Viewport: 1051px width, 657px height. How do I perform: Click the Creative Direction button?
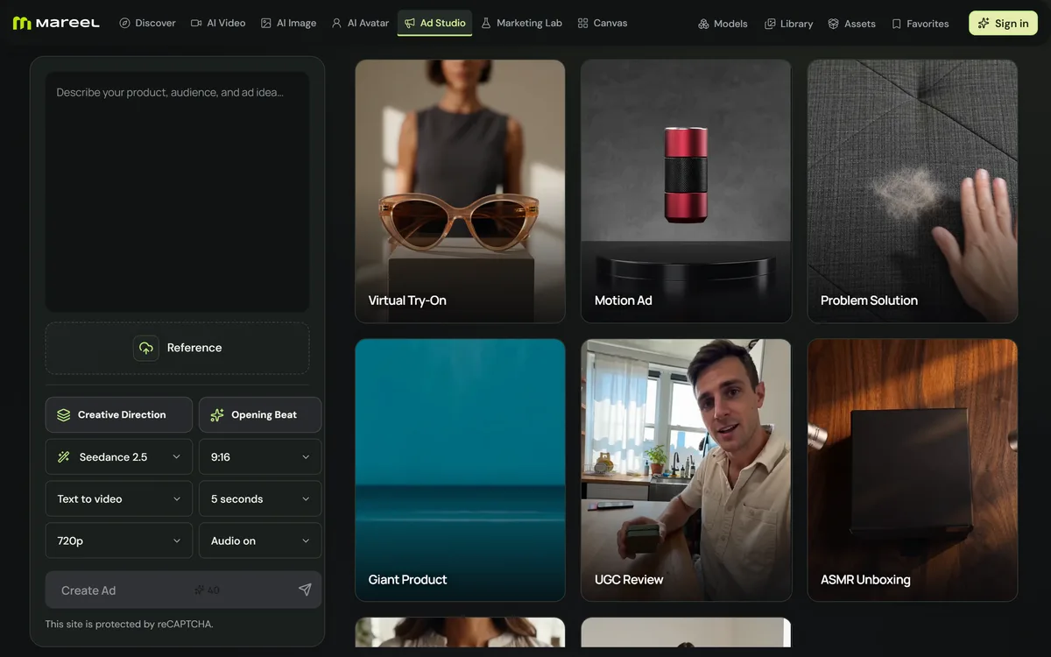(x=119, y=415)
